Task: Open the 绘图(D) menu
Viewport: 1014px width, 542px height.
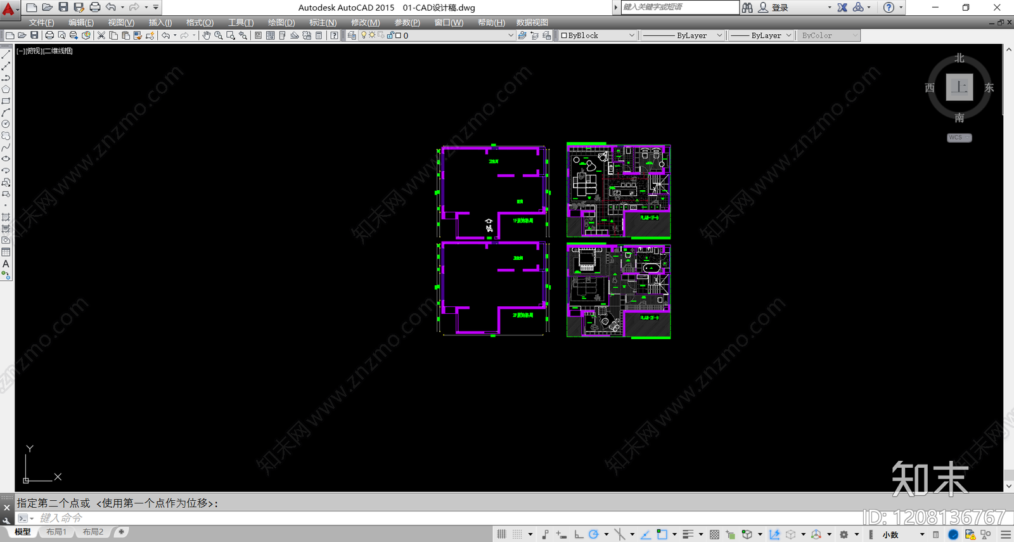Action: click(281, 22)
